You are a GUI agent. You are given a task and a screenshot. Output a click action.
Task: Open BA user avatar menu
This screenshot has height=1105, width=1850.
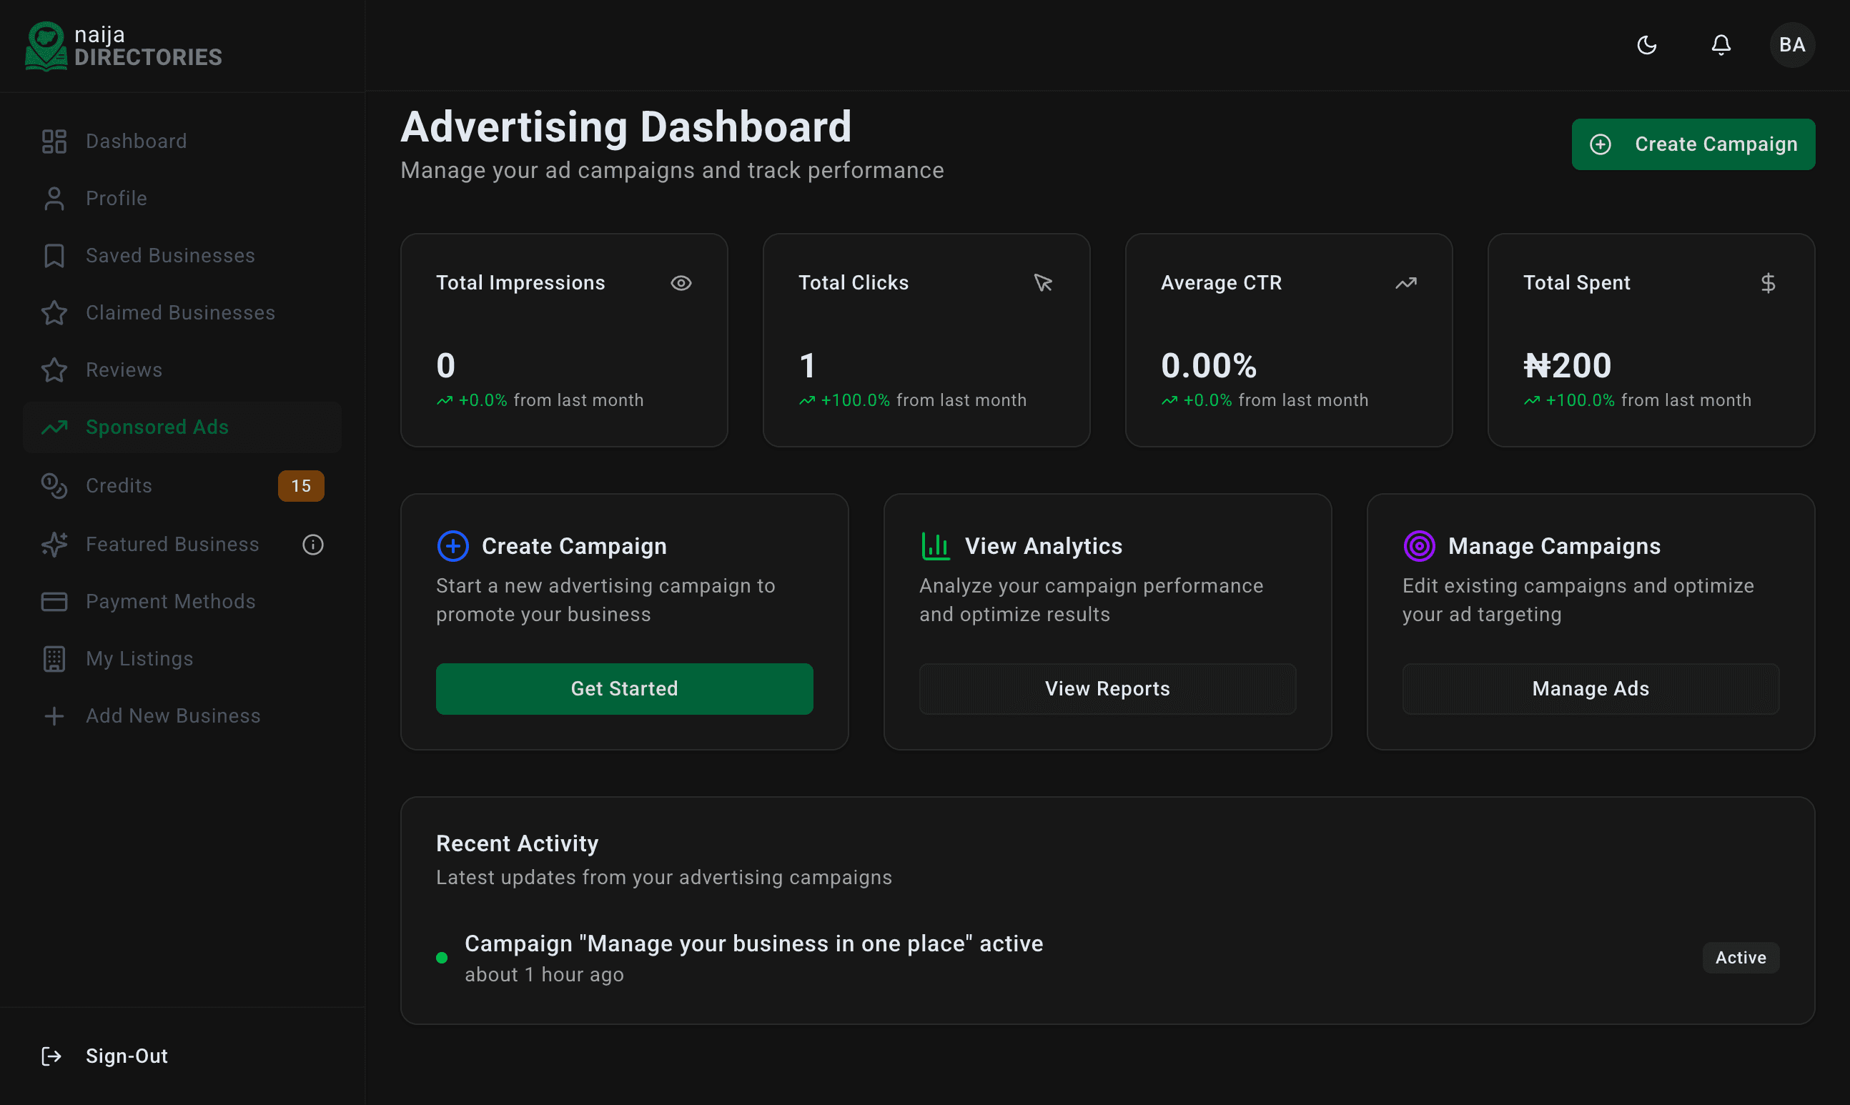click(1791, 46)
